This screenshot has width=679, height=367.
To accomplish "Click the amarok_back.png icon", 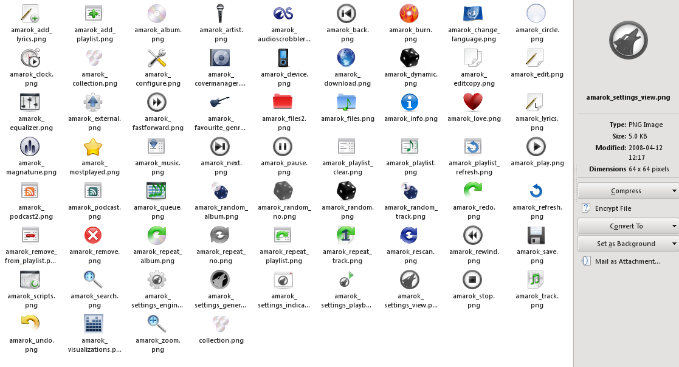I will (346, 14).
